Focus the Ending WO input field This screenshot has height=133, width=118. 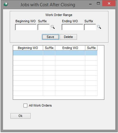[72, 27]
